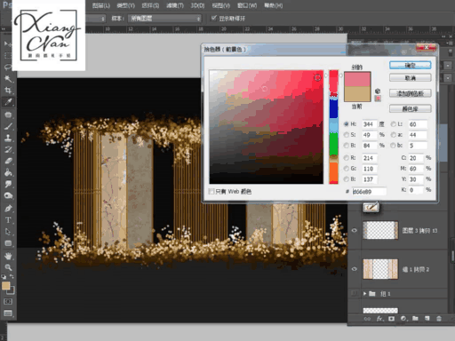
Task: Toggle the Show Sampling Ring checkbox
Action: pos(213,18)
